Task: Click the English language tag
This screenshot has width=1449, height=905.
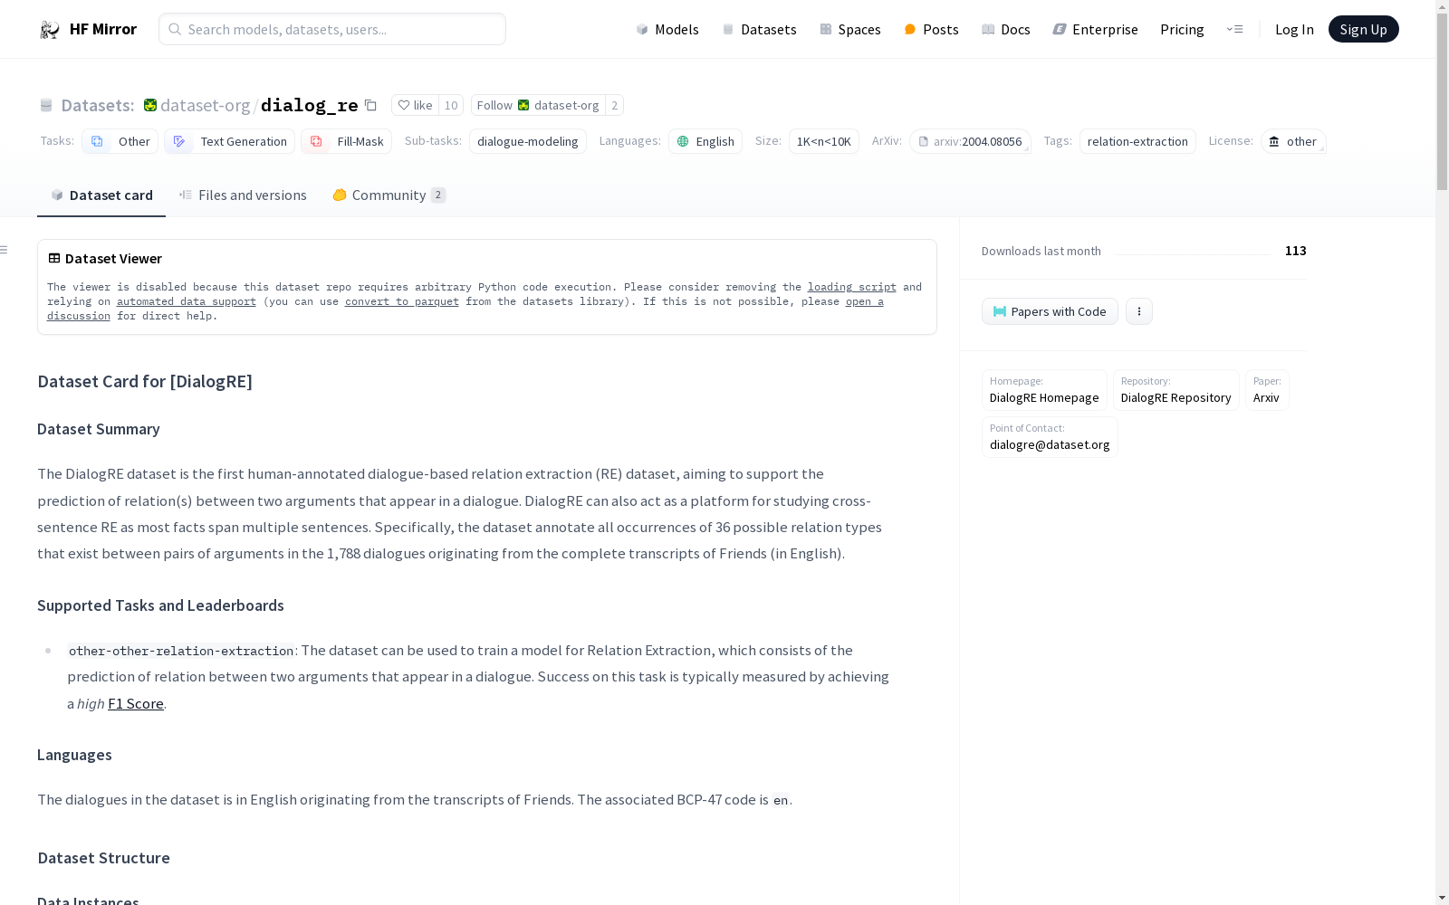Action: [705, 141]
